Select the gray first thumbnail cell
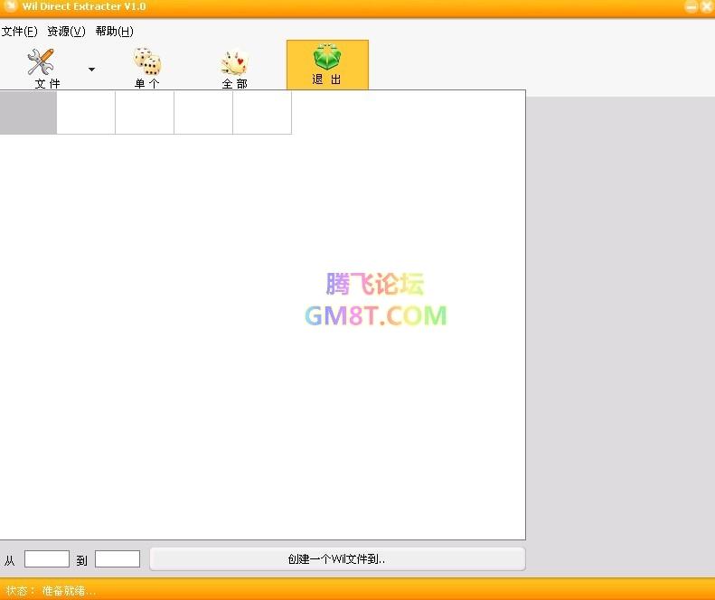 point(28,113)
